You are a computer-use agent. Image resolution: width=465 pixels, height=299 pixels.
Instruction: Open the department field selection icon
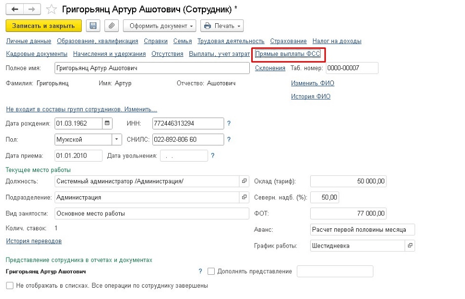click(244, 197)
